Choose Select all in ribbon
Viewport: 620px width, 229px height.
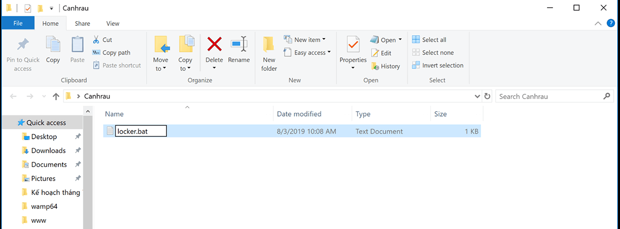point(429,40)
